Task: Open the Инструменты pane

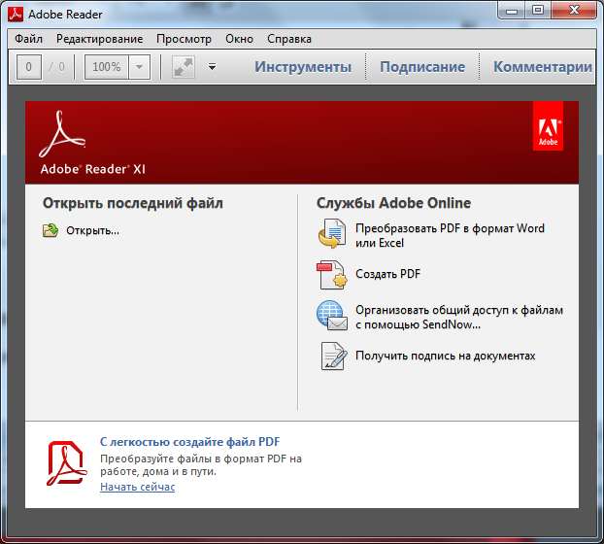Action: (303, 67)
